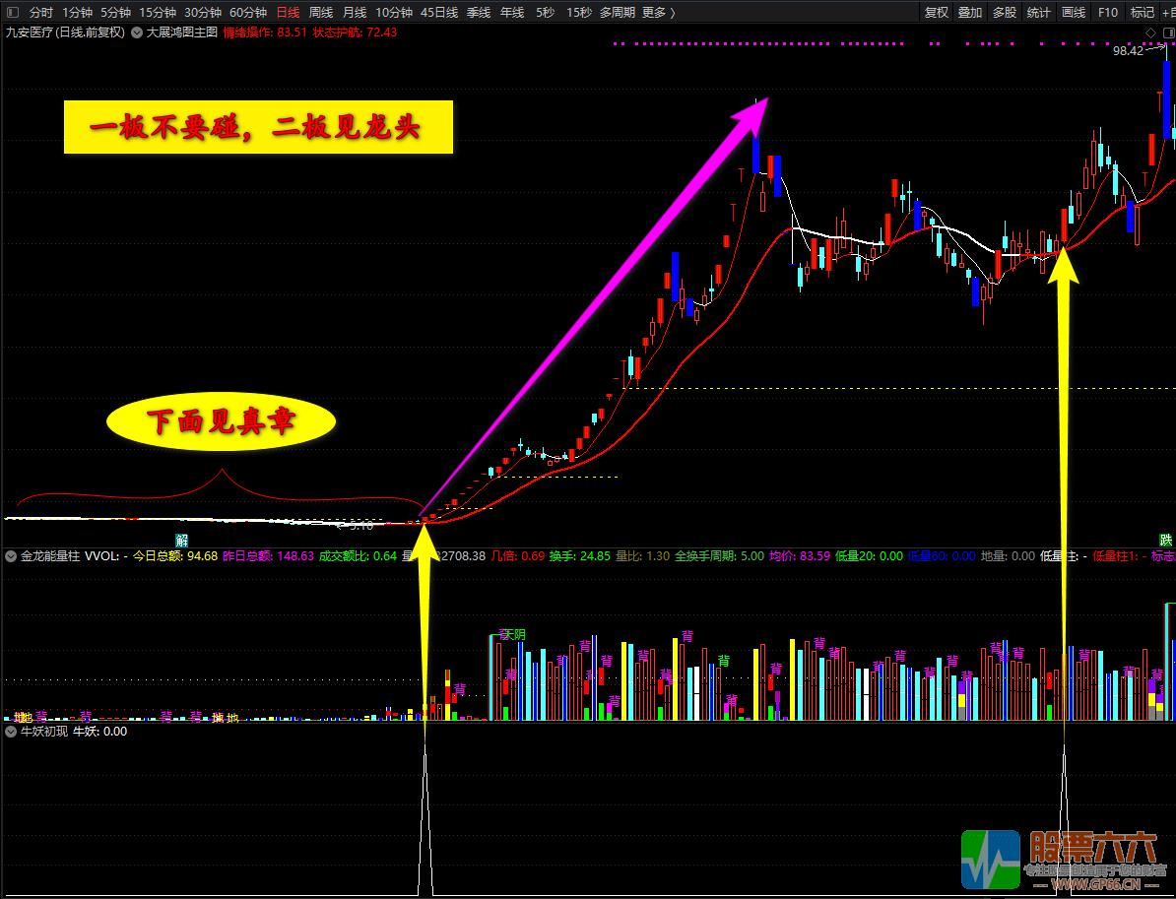Select the 5分钟 period
1176x899 pixels.
click(x=115, y=12)
